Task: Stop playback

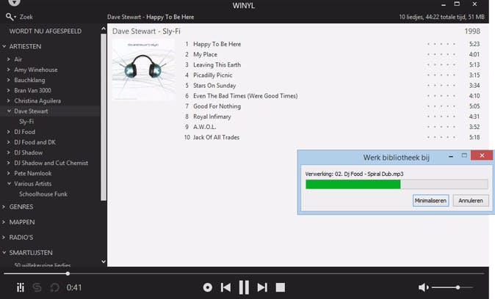Action: [281, 287]
